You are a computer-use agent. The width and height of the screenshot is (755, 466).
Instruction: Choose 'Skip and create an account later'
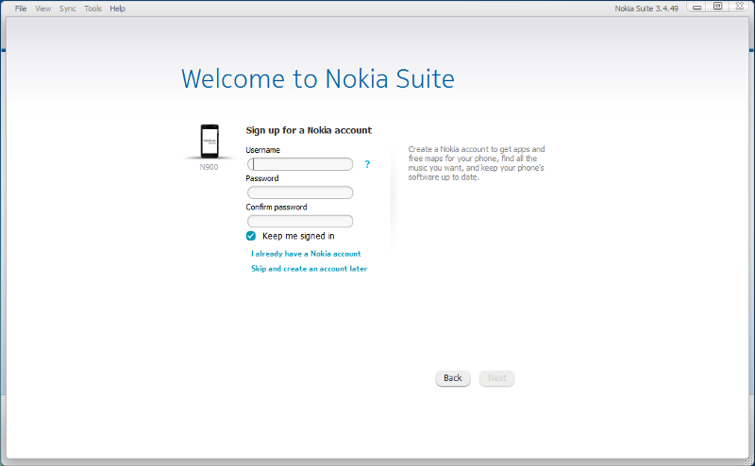(309, 269)
